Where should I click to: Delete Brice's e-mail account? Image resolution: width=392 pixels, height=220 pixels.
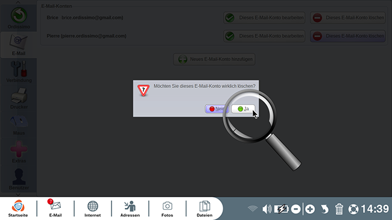(348, 17)
